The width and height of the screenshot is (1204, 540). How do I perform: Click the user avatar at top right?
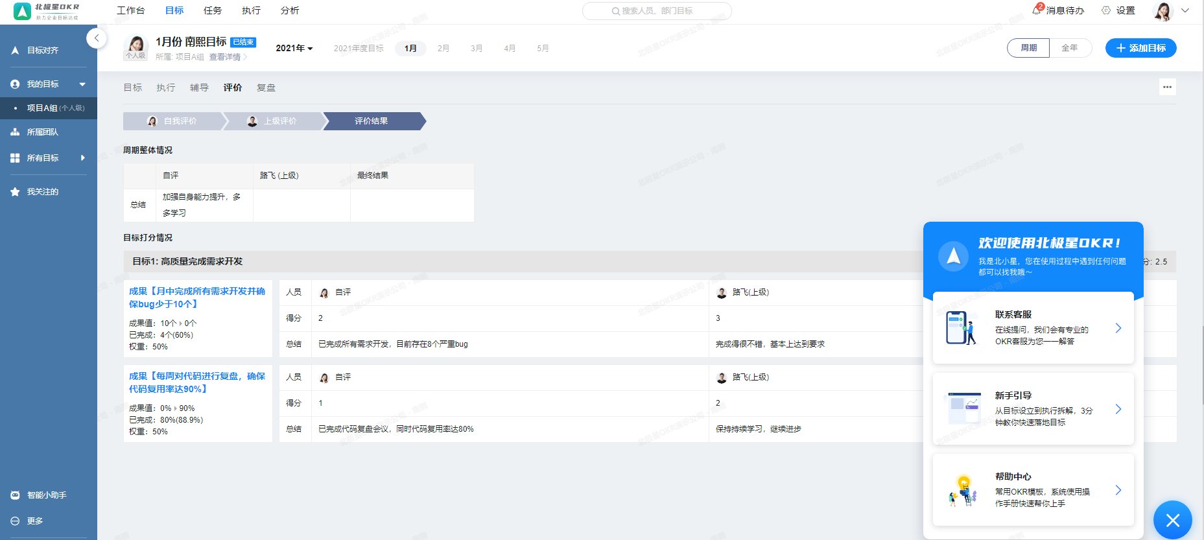tap(1163, 11)
